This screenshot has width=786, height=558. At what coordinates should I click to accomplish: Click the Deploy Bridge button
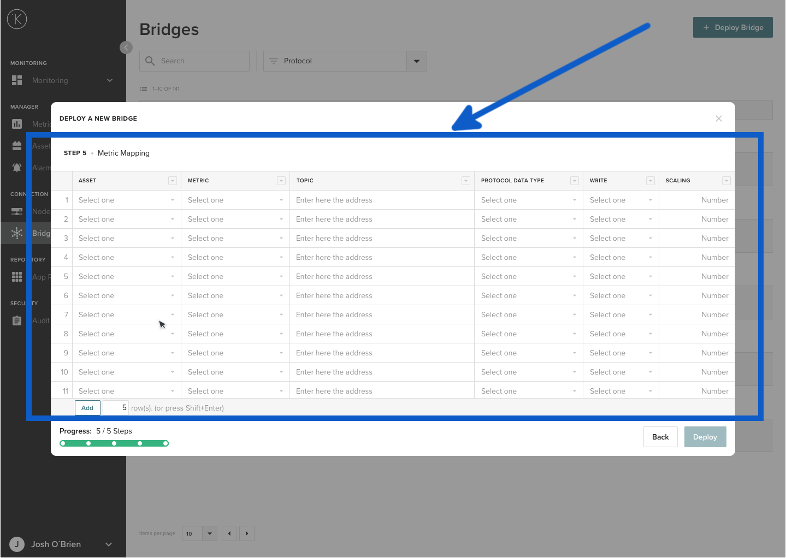coord(732,27)
